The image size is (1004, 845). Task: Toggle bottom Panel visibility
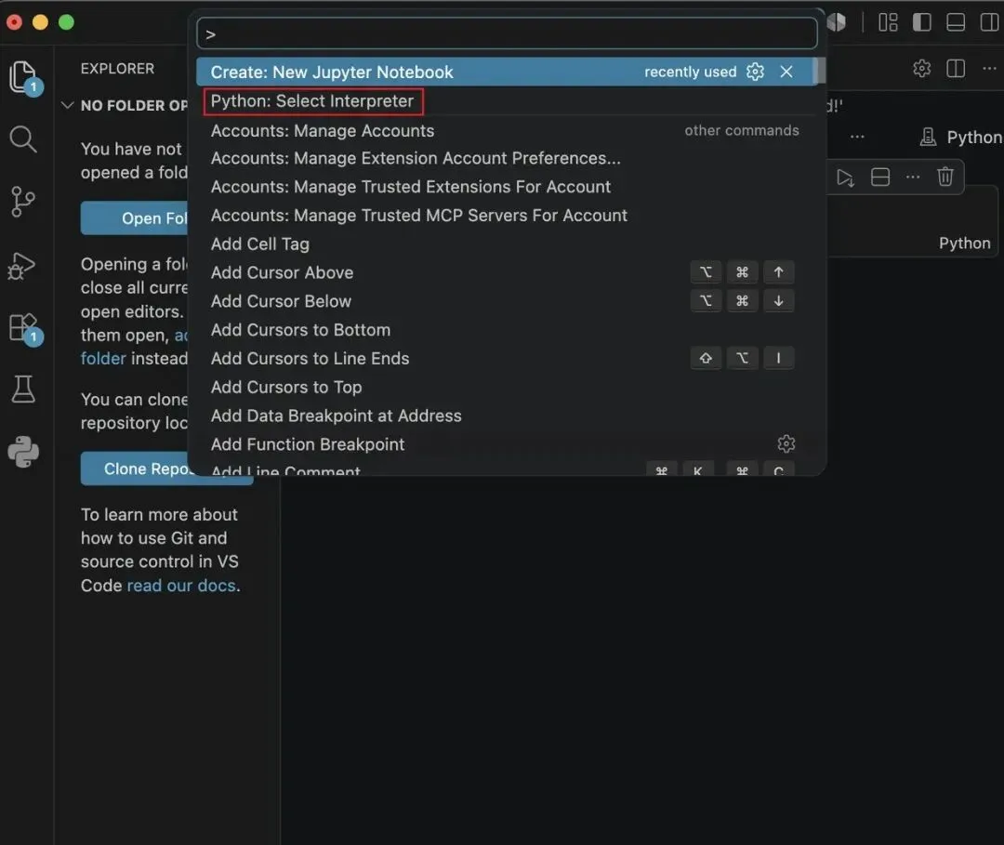pos(956,22)
